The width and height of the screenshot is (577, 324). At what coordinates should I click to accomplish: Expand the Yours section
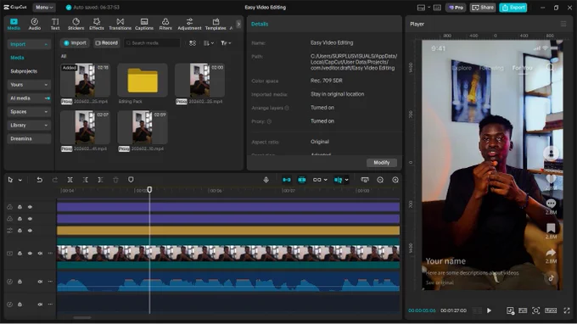pyautogui.click(x=29, y=85)
